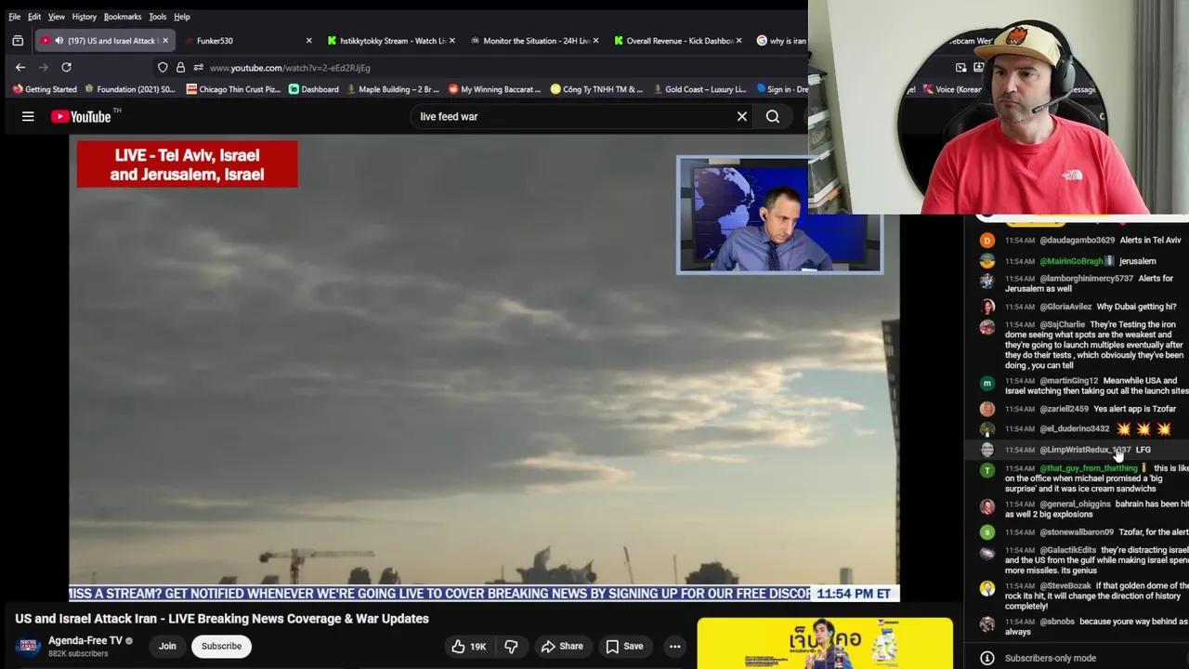Click chat username @stonewallbaron09

coord(1076,531)
